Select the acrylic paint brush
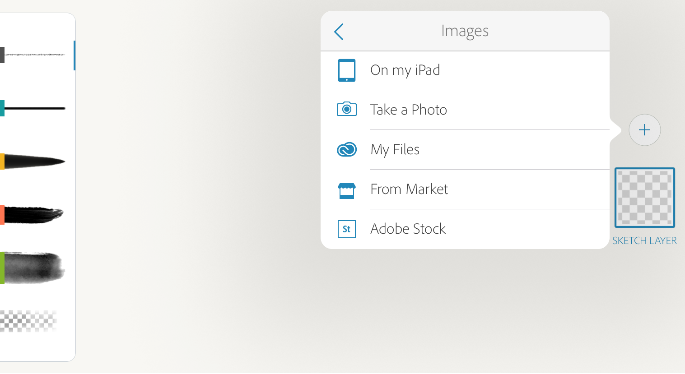This screenshot has height=374, width=685. pyautogui.click(x=32, y=215)
